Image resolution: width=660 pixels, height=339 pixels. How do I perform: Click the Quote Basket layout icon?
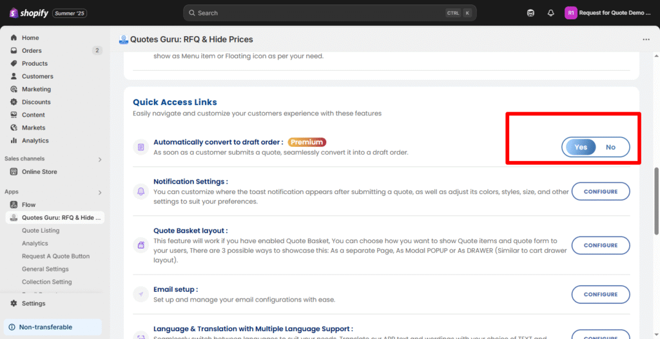[x=141, y=245]
